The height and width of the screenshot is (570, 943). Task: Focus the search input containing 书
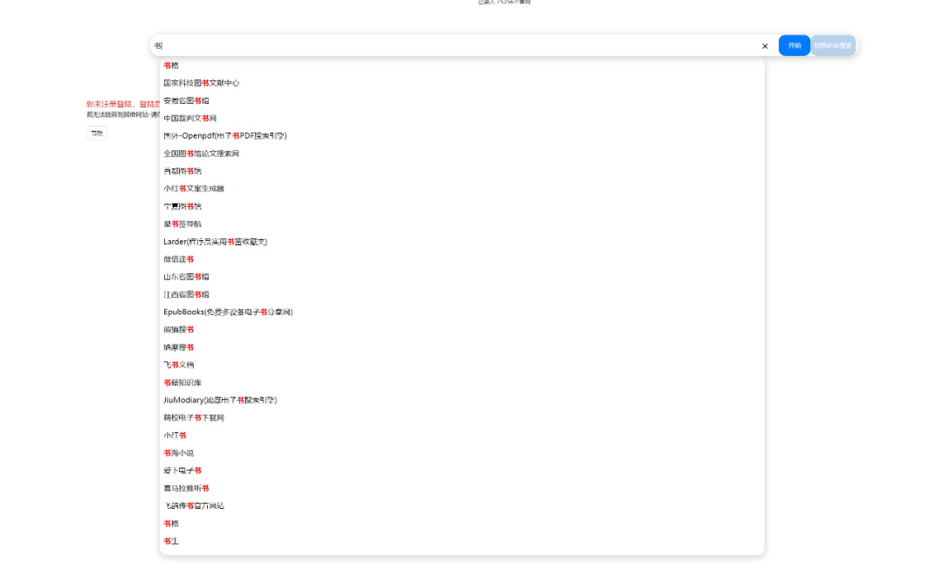coord(456,45)
